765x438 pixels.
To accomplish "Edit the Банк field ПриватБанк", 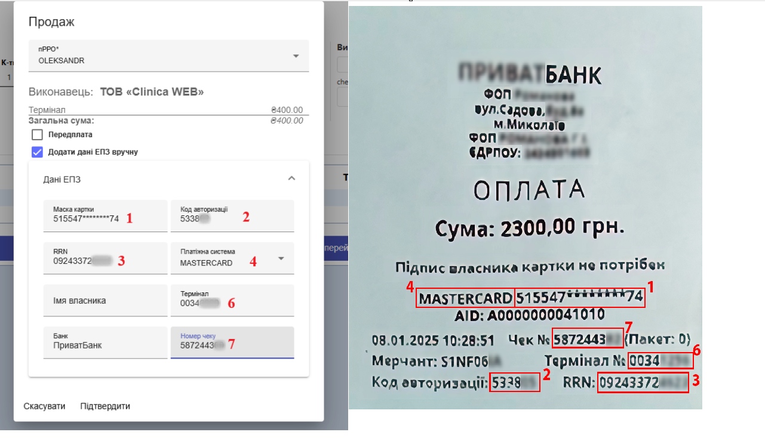I will tap(105, 343).
